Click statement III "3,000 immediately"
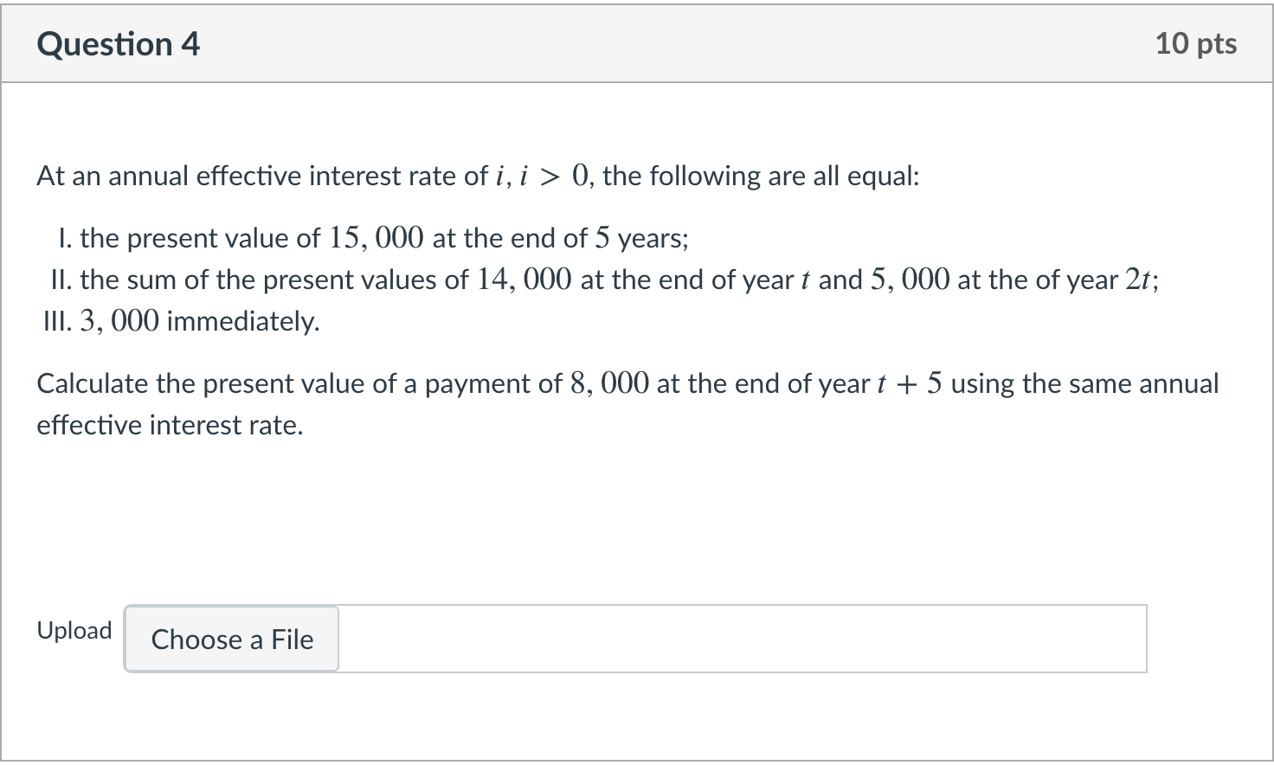The image size is (1274, 765). click(x=181, y=321)
